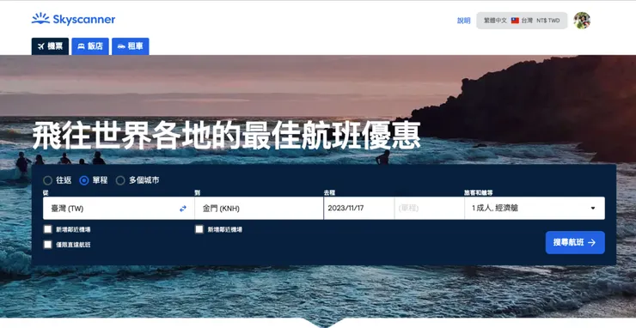The width and height of the screenshot is (636, 328).
Task: Open the 旅客和艙等 travellers dropdown
Action: [x=535, y=209]
